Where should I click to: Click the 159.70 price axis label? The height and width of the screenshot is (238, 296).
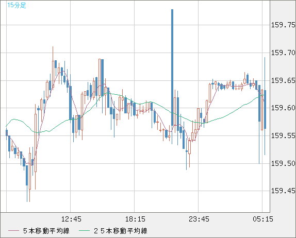pos(283,53)
